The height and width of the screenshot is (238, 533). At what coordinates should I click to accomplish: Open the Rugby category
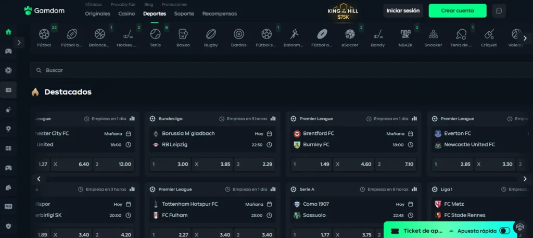pyautogui.click(x=211, y=37)
